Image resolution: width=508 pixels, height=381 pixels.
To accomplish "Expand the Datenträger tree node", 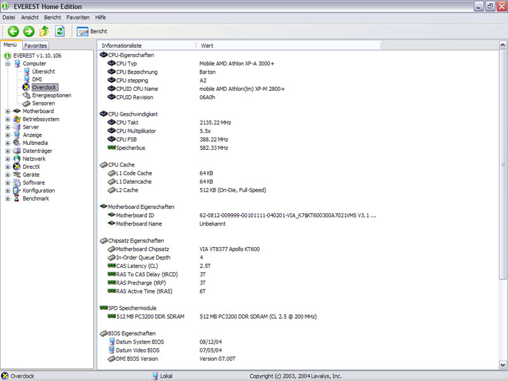I will click(x=8, y=151).
